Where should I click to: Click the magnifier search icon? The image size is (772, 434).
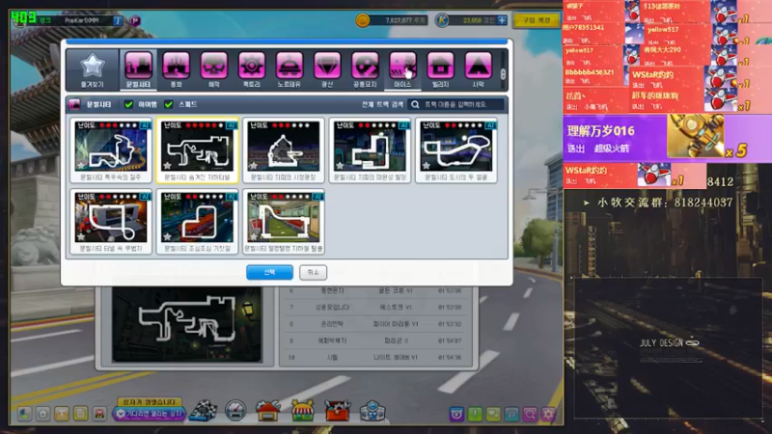pyautogui.click(x=415, y=104)
